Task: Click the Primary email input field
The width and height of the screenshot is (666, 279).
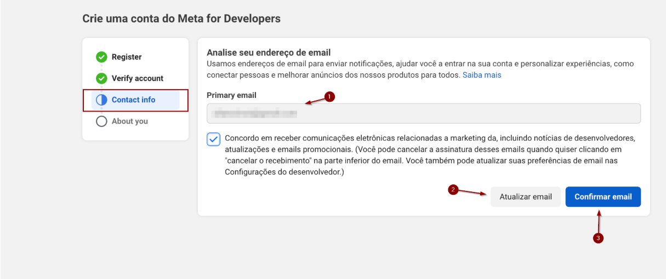Action: pos(423,114)
